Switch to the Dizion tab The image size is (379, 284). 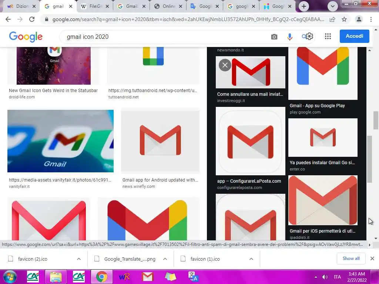[x=21, y=6]
